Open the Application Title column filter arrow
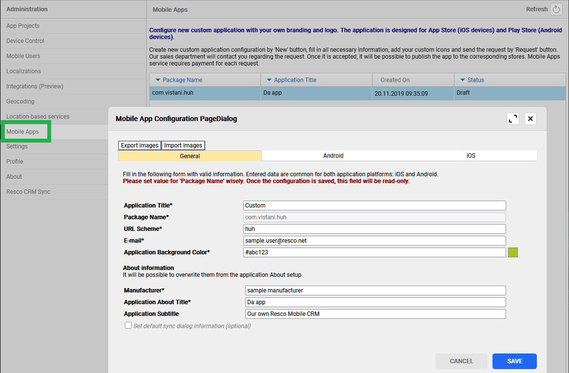This screenshot has width=569, height=373. pyautogui.click(x=269, y=80)
